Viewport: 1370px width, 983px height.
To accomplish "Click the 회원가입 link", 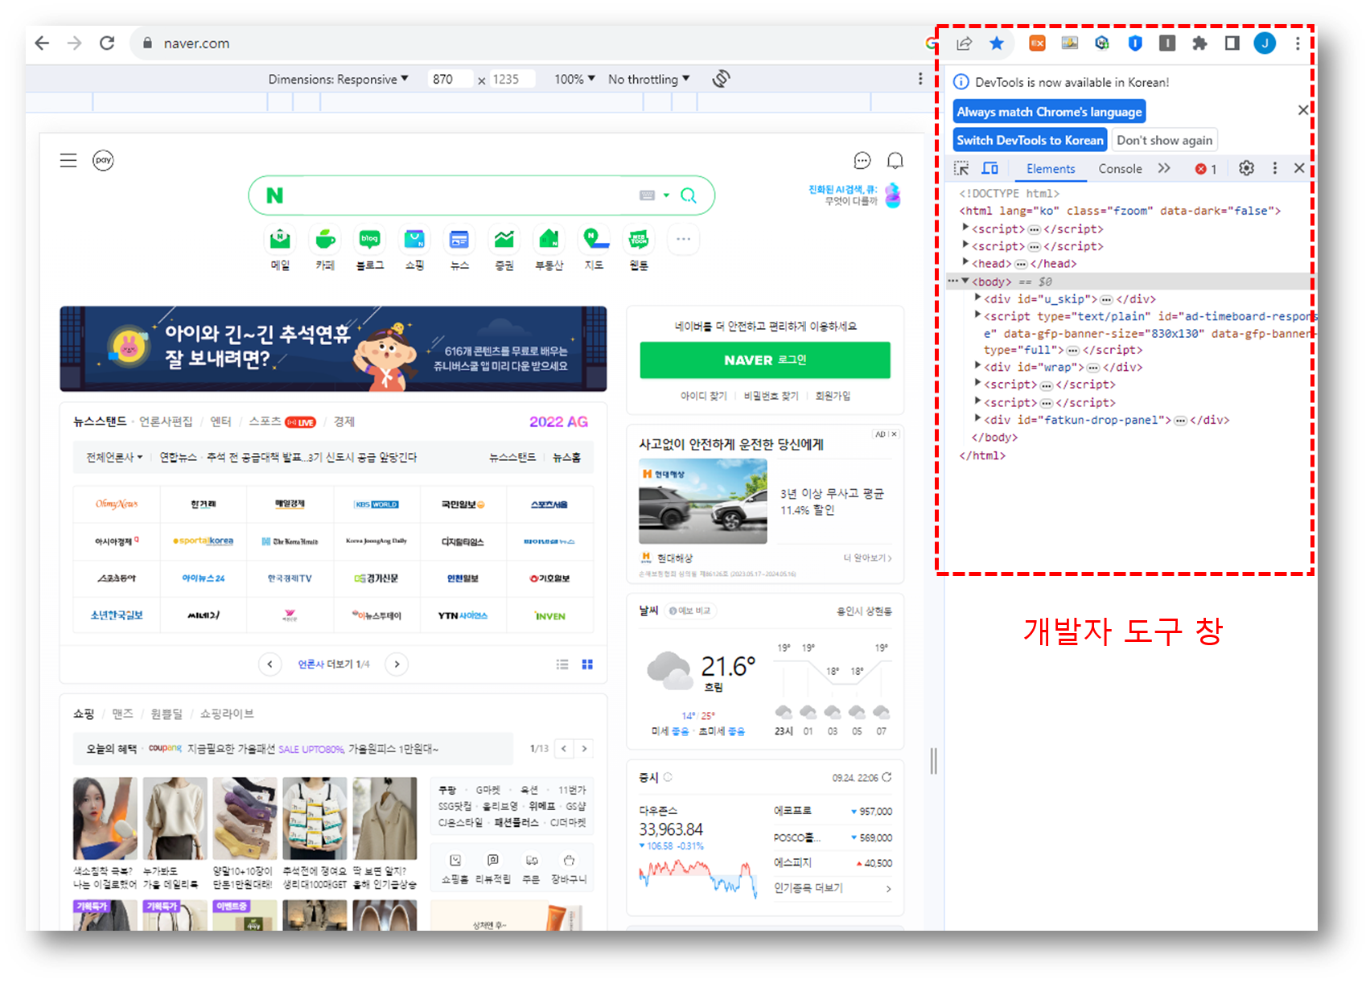I will tap(833, 396).
